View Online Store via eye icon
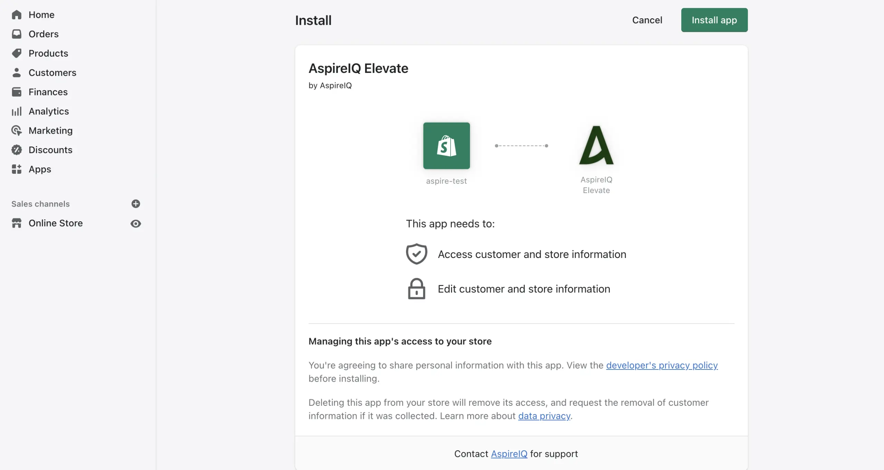Image resolution: width=884 pixels, height=470 pixels. [135, 224]
